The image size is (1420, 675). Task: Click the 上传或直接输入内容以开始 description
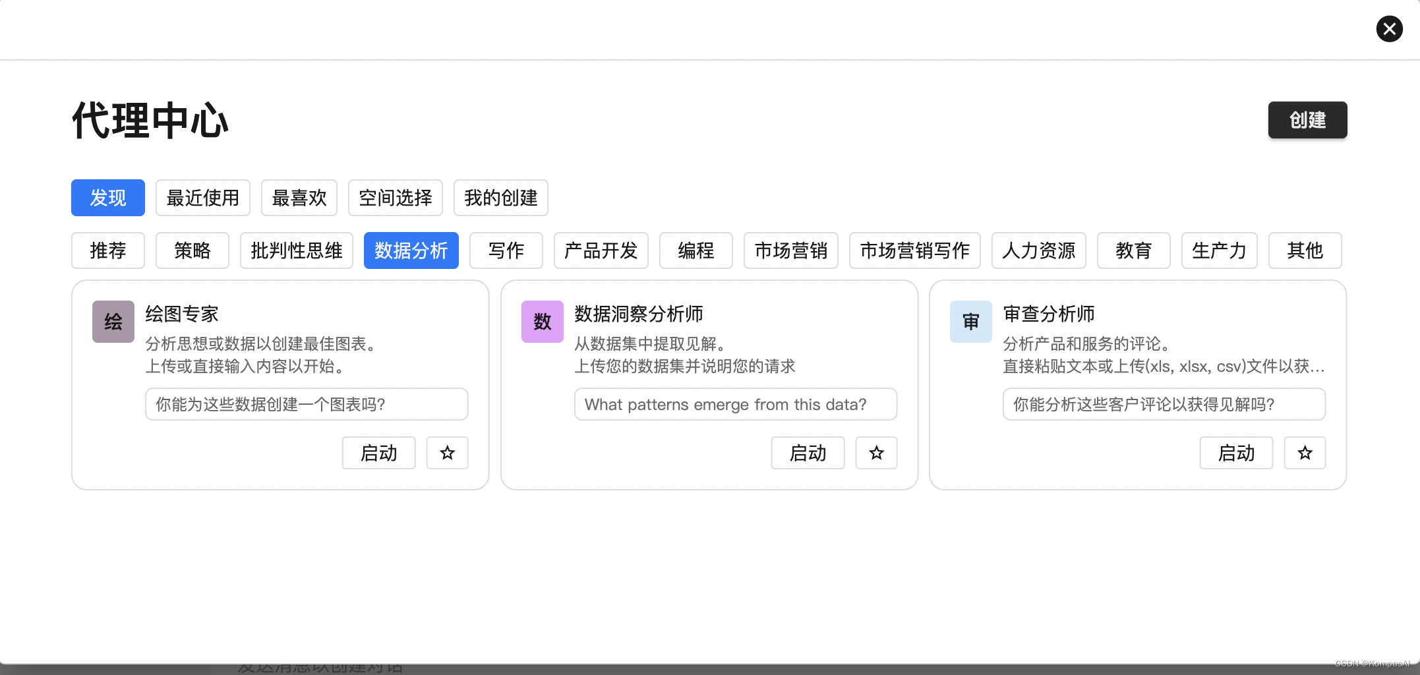247,366
